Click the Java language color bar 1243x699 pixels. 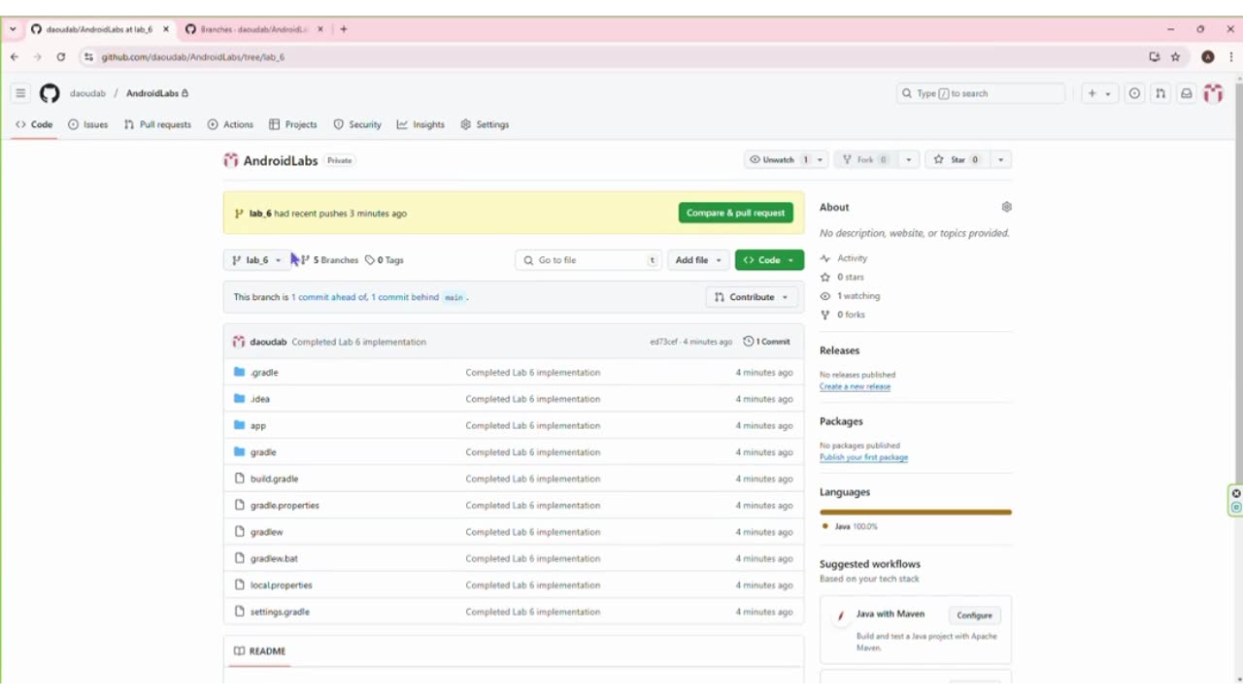(x=916, y=512)
